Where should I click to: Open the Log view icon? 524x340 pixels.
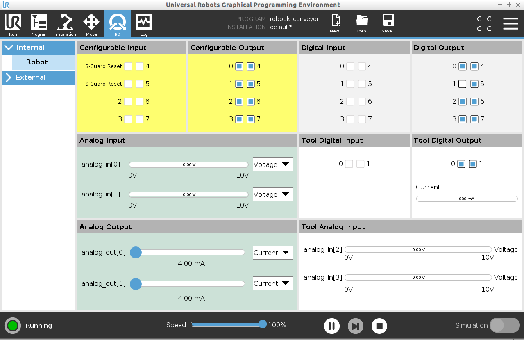(x=144, y=24)
